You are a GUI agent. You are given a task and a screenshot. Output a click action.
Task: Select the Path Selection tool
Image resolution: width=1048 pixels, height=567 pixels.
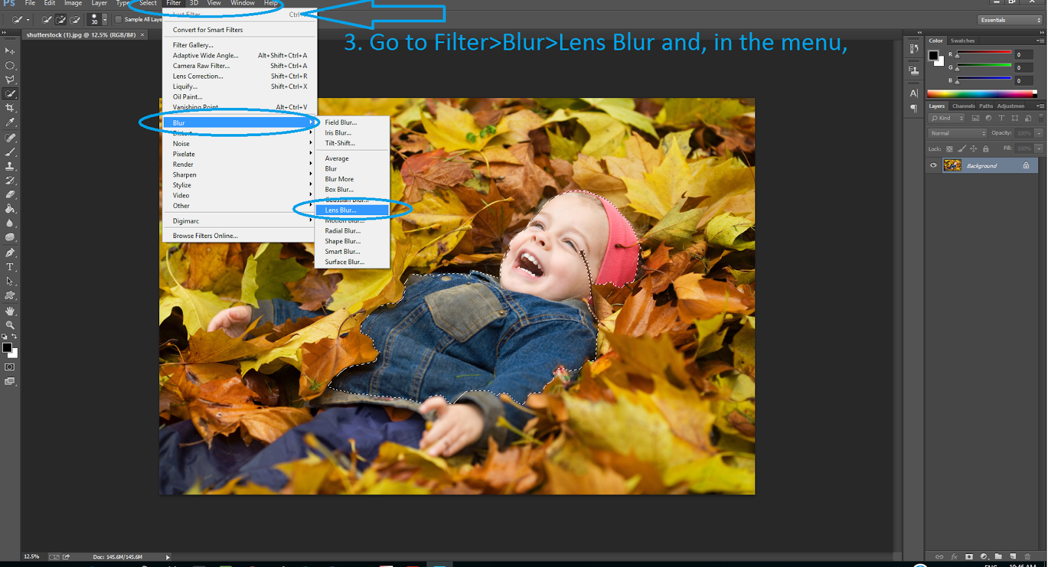click(x=10, y=281)
